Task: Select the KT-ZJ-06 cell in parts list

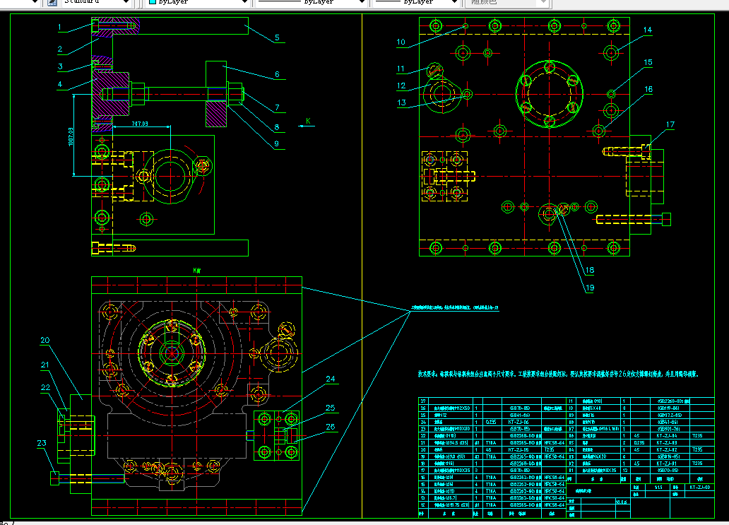Action: pos(518,422)
